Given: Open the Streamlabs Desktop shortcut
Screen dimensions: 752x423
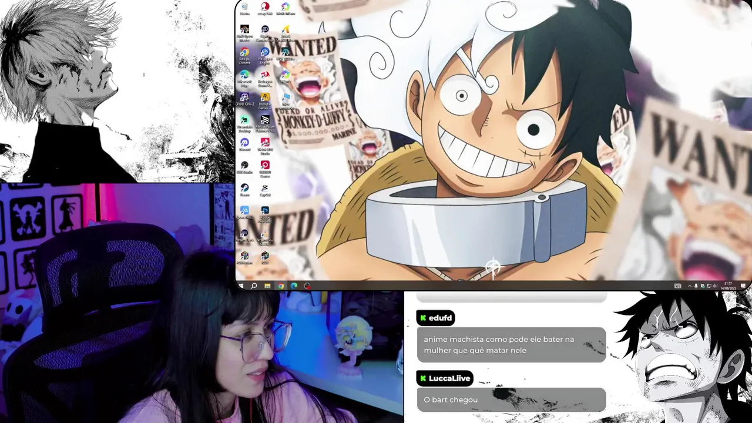Looking at the screenshot, I should (x=244, y=123).
